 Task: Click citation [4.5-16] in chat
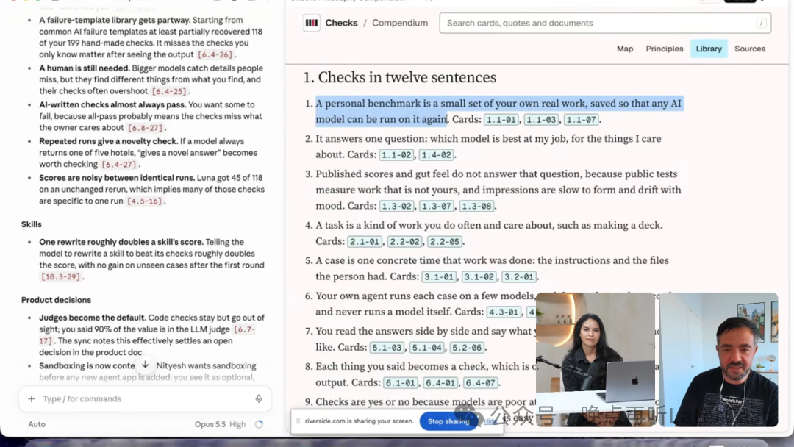tap(144, 201)
